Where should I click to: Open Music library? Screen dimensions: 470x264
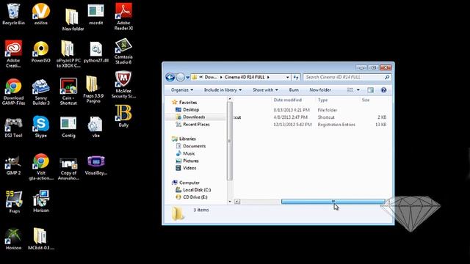pos(189,153)
